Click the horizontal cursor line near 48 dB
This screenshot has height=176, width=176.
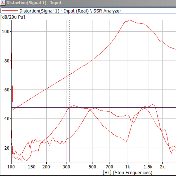(x=132, y=107)
